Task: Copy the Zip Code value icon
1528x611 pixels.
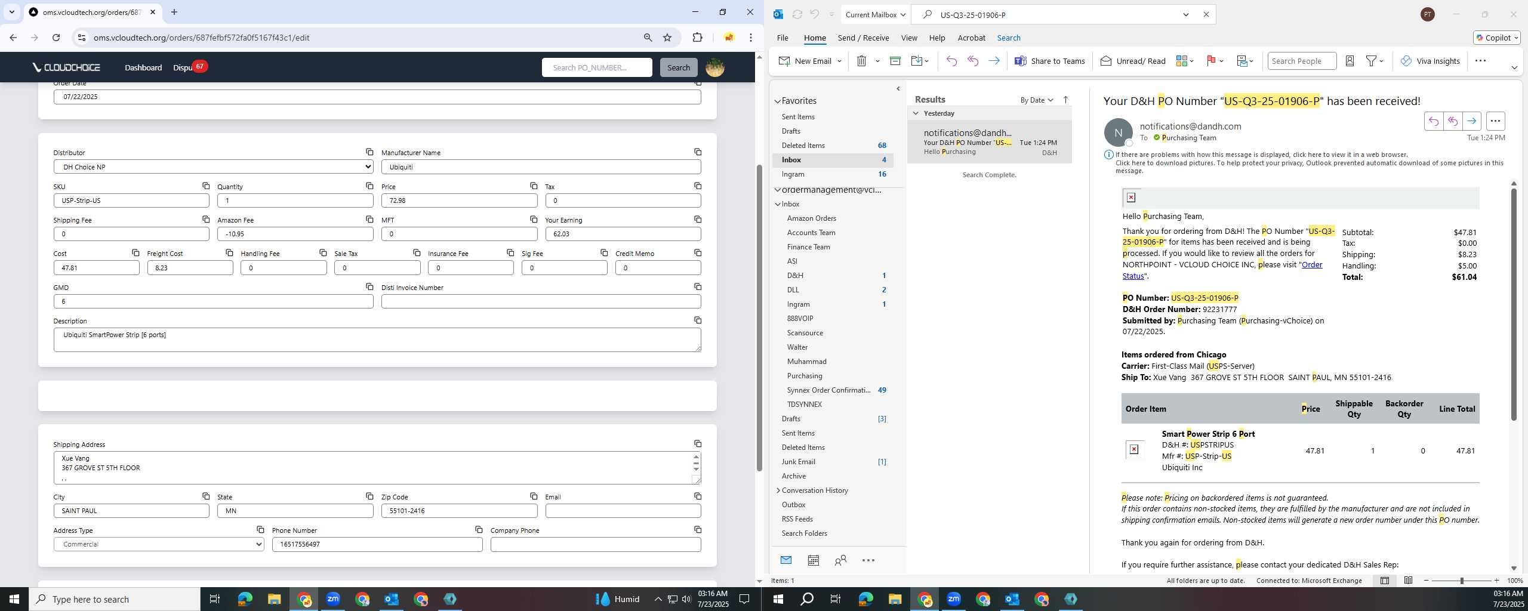Action: click(534, 496)
